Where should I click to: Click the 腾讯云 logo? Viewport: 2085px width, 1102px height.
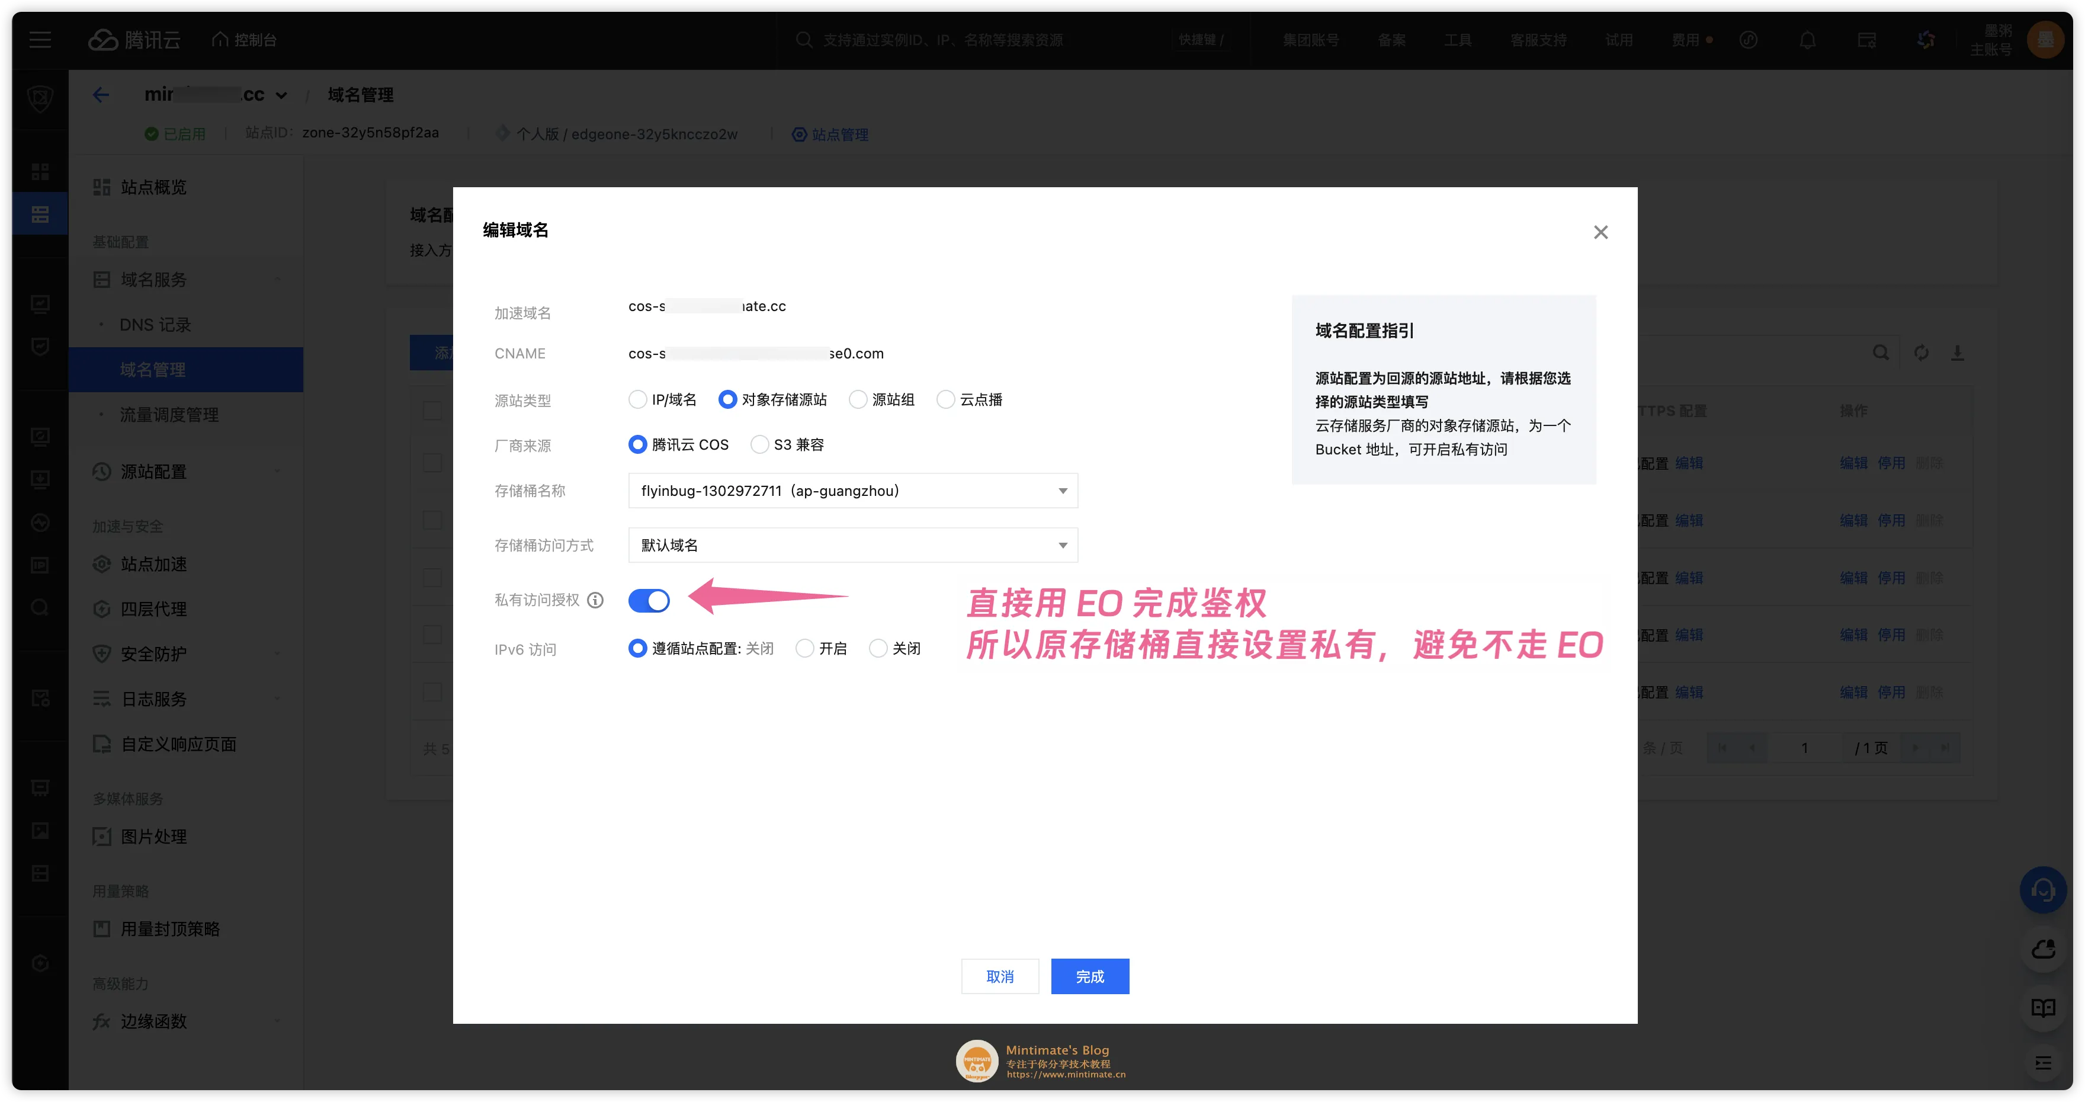133,40
